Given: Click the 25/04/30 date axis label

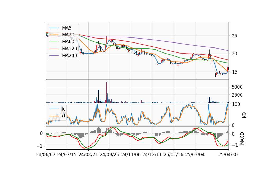Looking at the screenshot, I should tap(228, 155).
